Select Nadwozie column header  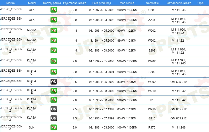[152, 3]
